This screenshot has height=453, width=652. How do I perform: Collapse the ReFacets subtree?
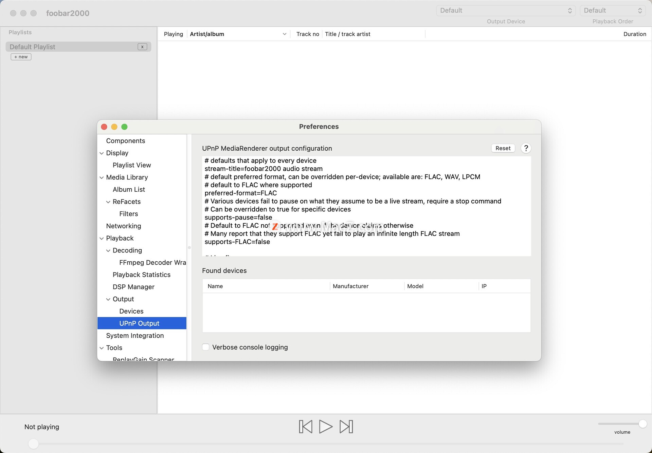(108, 202)
